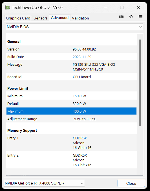Expand the NVIDIA BIOS dropdown

[74, 27]
